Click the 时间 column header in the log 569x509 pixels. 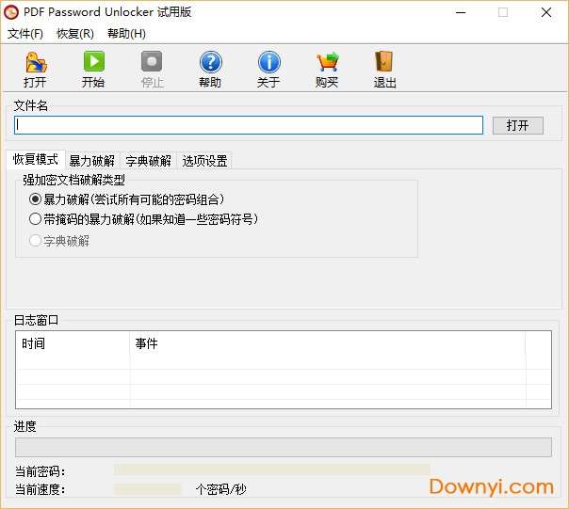(73, 343)
